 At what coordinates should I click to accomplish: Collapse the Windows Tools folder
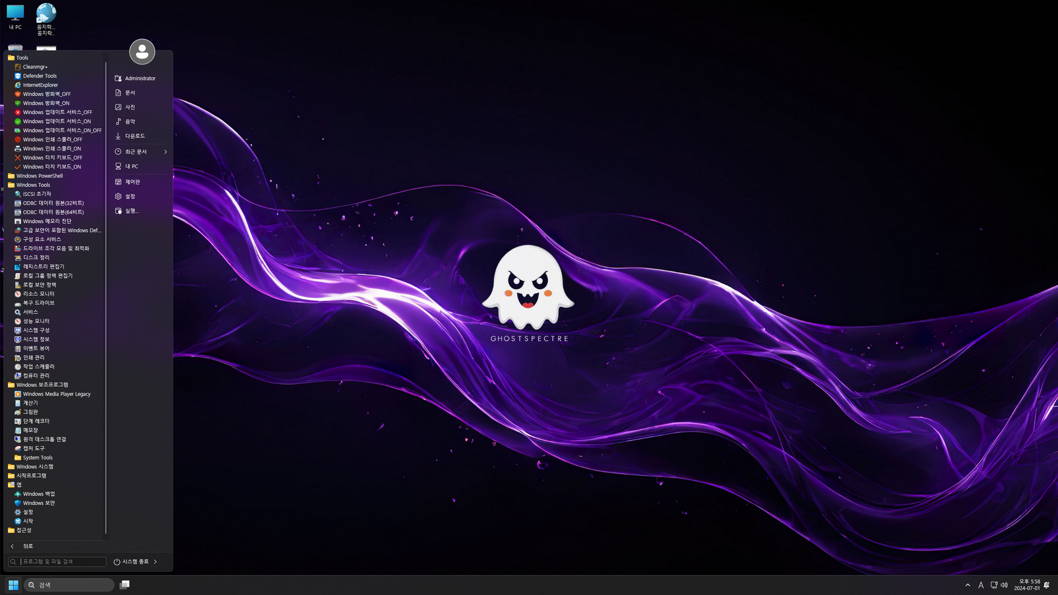pos(33,185)
